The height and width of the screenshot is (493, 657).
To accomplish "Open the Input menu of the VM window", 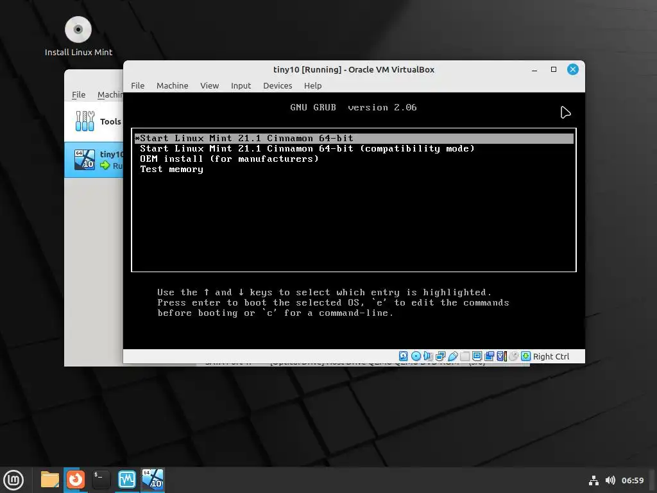I will pos(241,85).
